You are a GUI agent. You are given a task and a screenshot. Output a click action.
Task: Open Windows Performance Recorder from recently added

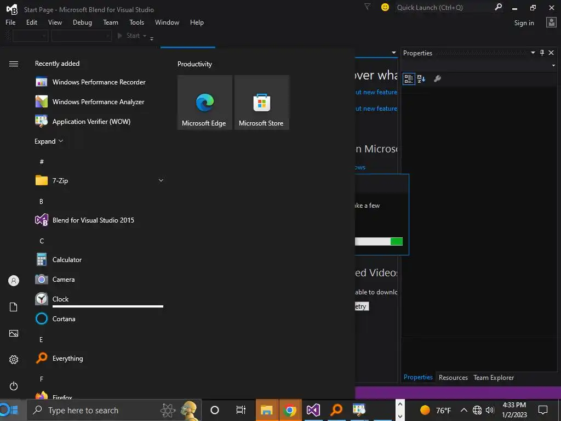pyautogui.click(x=100, y=82)
